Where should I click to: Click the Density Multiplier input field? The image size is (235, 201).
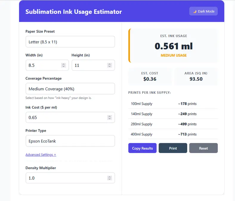(x=70, y=178)
